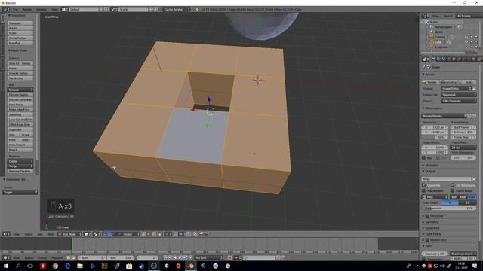The image size is (483, 271).
Task: Toggle the File Extensions checkbox
Action: [452, 185]
